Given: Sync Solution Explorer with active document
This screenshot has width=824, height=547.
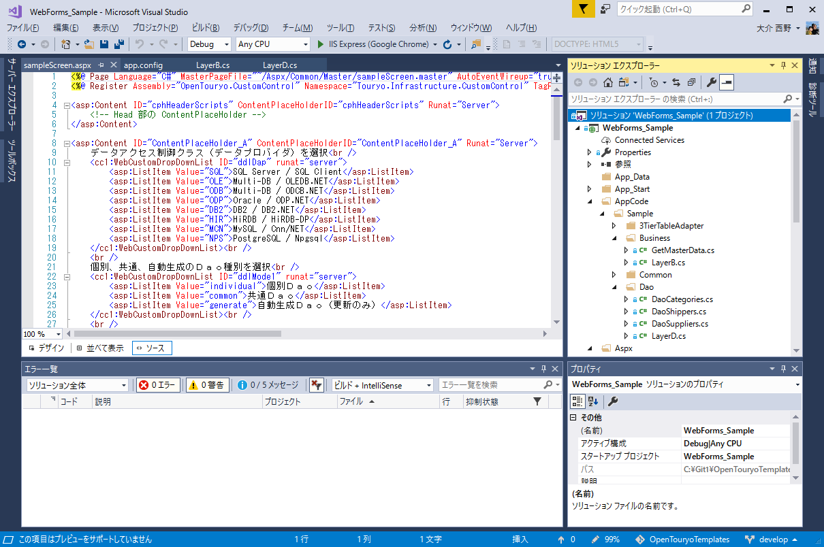Looking at the screenshot, I should (676, 82).
